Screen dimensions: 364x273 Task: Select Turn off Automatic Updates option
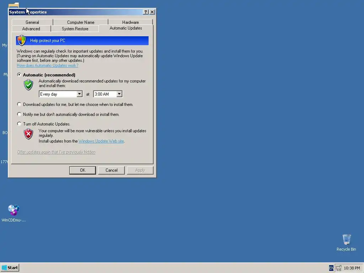(x=19, y=124)
